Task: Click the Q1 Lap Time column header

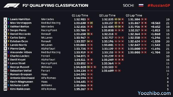Action: 80,15
